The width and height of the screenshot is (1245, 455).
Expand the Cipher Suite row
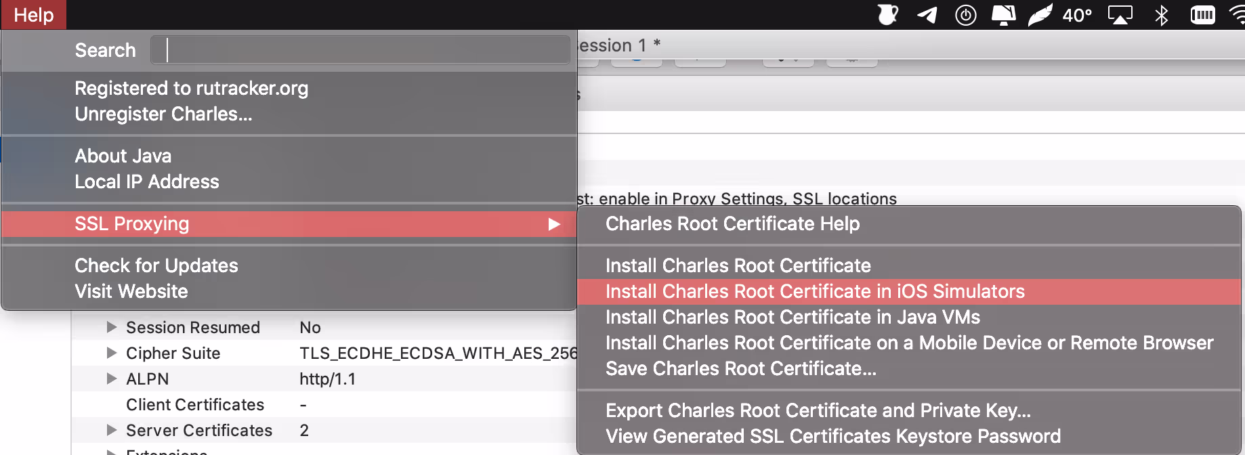click(x=112, y=353)
